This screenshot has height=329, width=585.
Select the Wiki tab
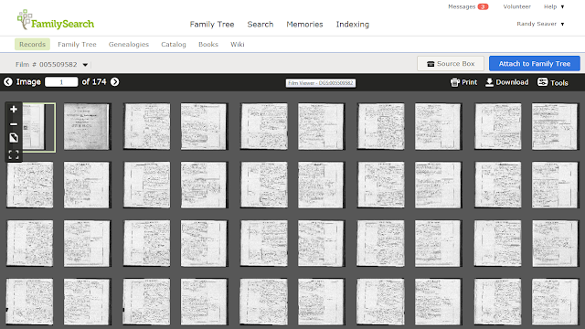click(x=238, y=45)
